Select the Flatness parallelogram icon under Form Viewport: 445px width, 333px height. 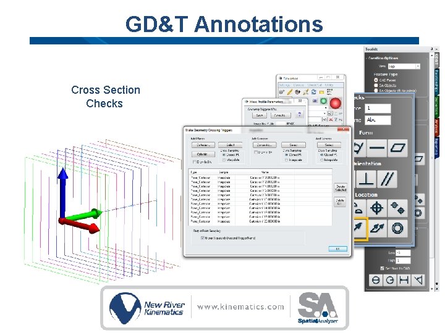click(x=397, y=148)
